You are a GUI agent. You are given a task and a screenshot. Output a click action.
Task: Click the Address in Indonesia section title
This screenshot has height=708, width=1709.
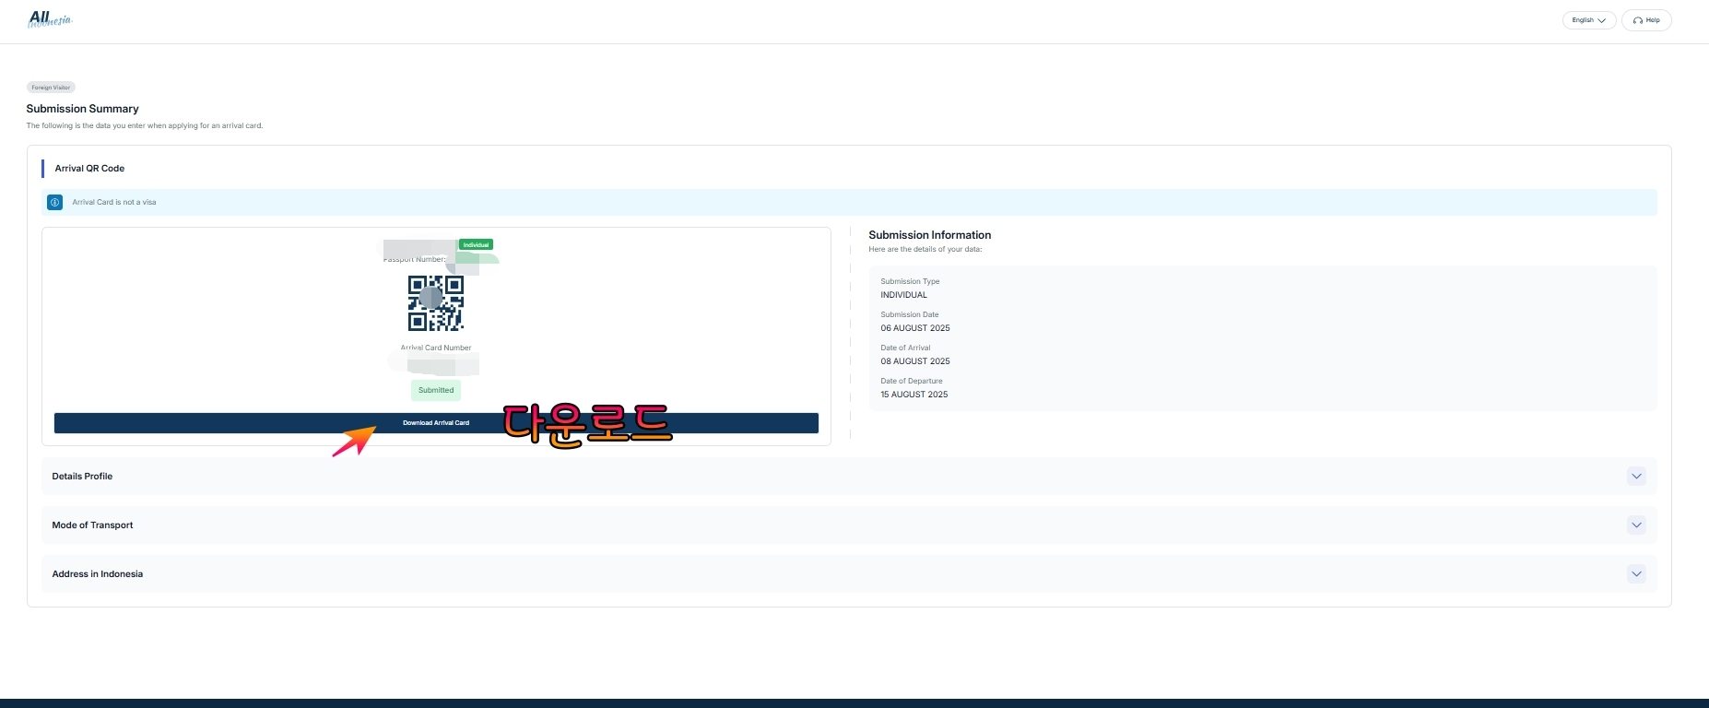(x=97, y=574)
